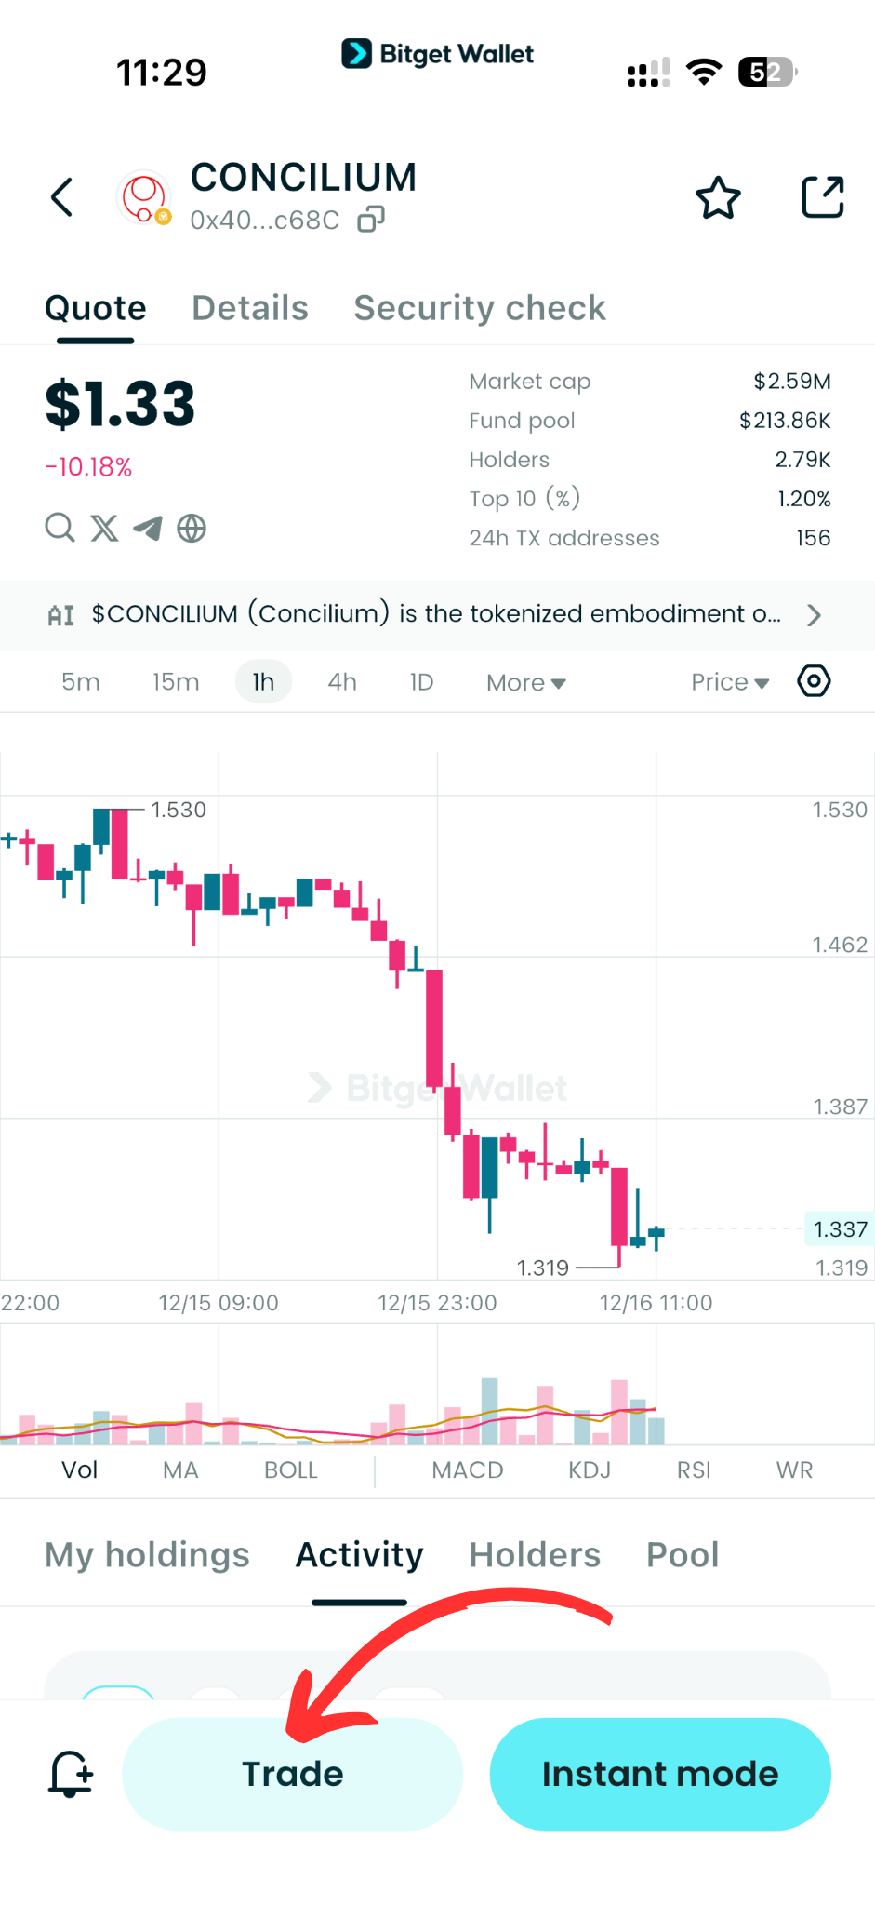Switch to the Security check tab

[x=479, y=307]
